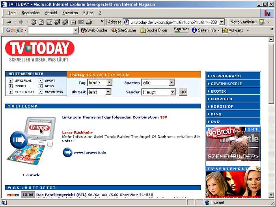Open the Extras menu
This screenshot has width=276, height=207.
(88, 13)
